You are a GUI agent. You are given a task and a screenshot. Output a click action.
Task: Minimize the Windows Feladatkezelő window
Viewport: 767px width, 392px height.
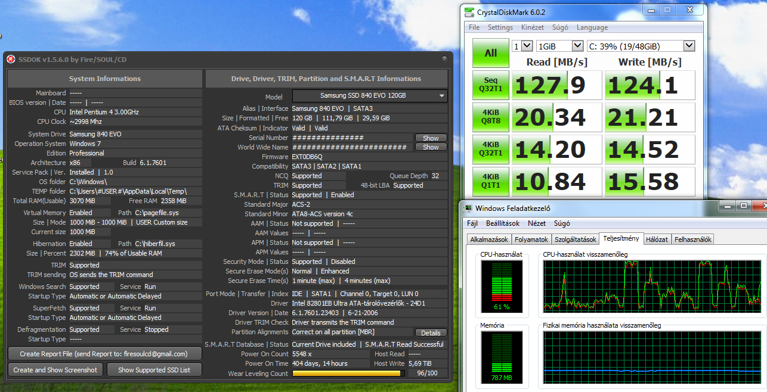click(x=726, y=206)
